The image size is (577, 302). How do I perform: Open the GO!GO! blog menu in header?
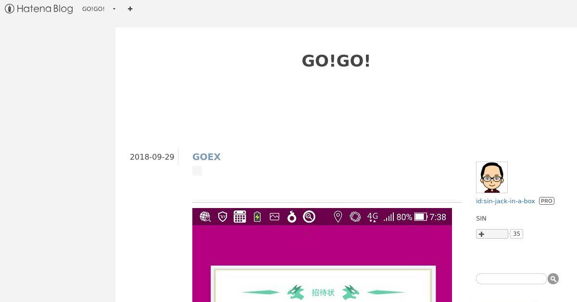(93, 9)
